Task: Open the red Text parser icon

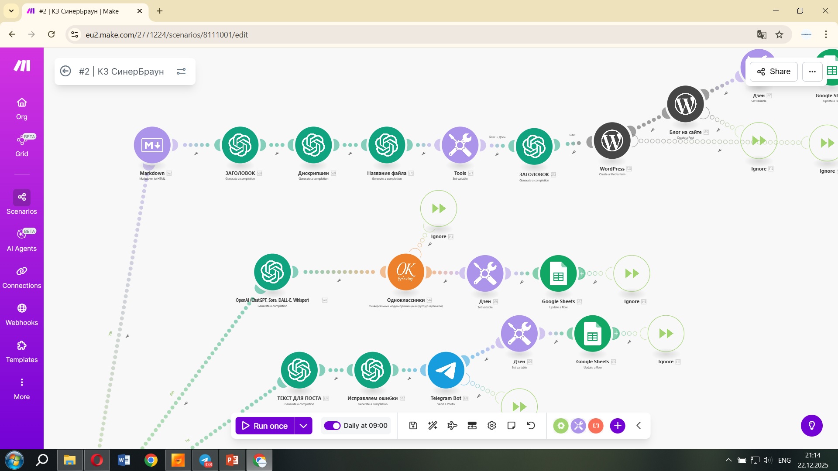Action: point(596,426)
